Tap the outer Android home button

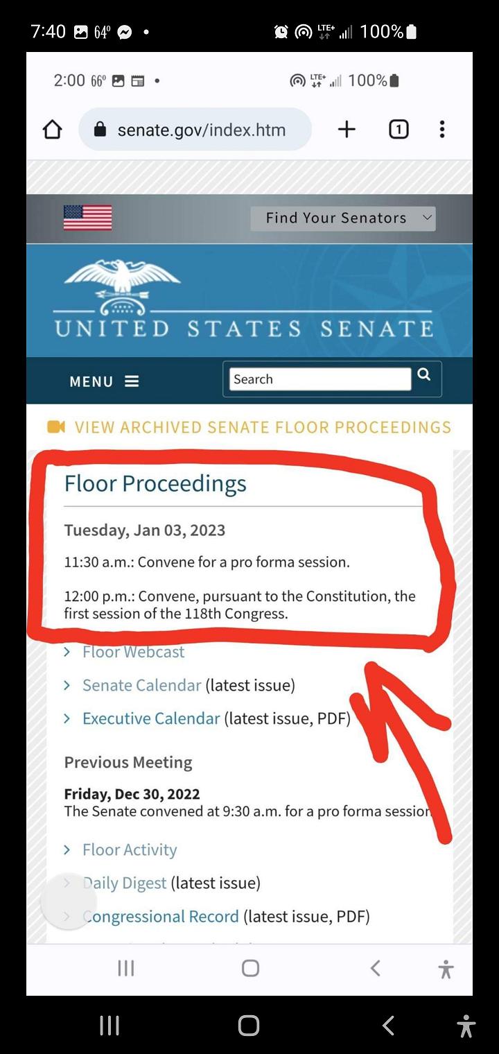[x=249, y=1026]
